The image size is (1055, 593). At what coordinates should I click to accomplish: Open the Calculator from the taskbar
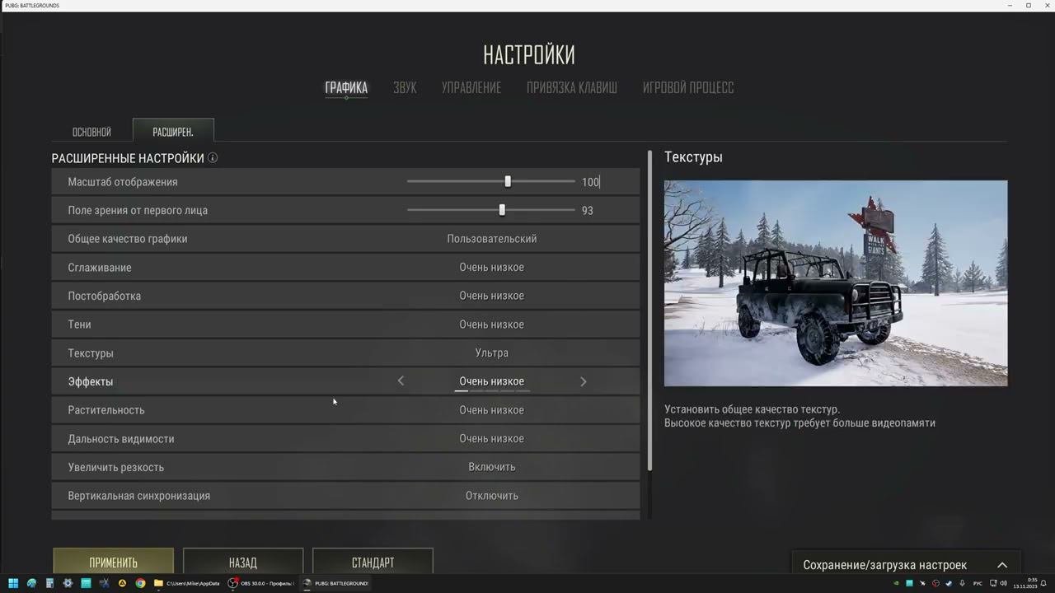(x=49, y=583)
